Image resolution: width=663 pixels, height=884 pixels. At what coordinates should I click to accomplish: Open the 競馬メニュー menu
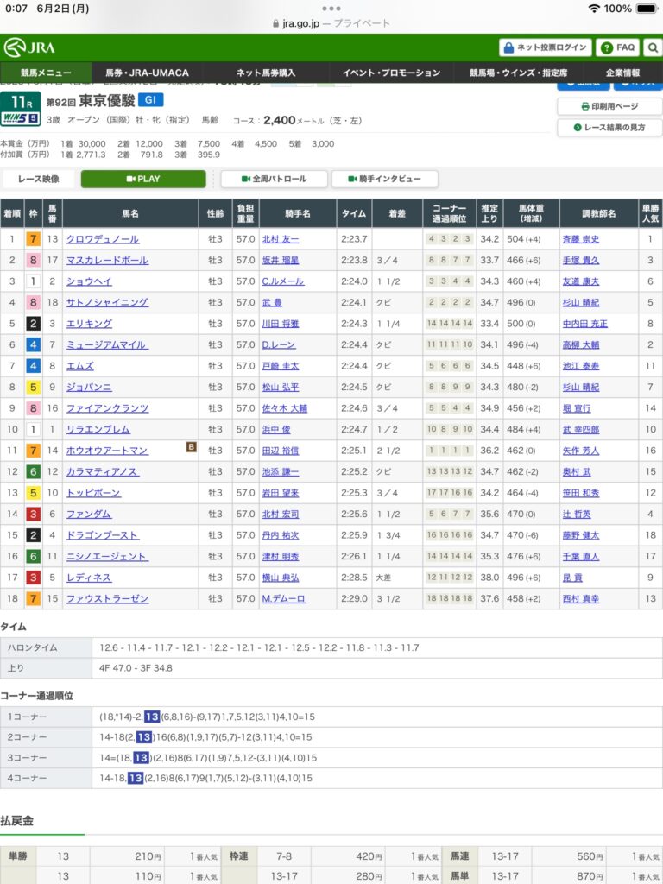[x=47, y=73]
